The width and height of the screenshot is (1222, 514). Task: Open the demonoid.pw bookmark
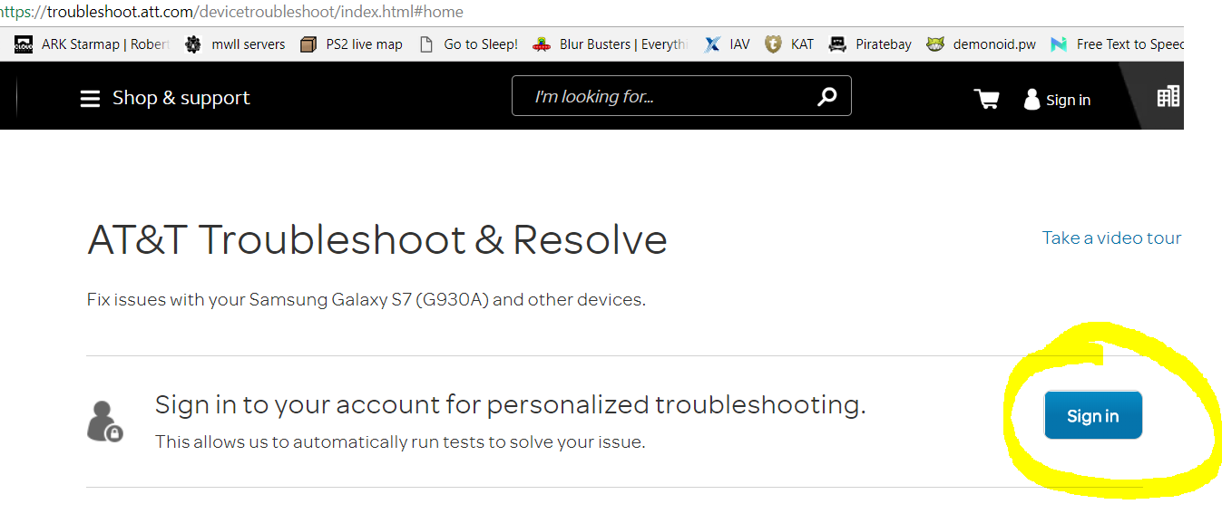(x=982, y=44)
